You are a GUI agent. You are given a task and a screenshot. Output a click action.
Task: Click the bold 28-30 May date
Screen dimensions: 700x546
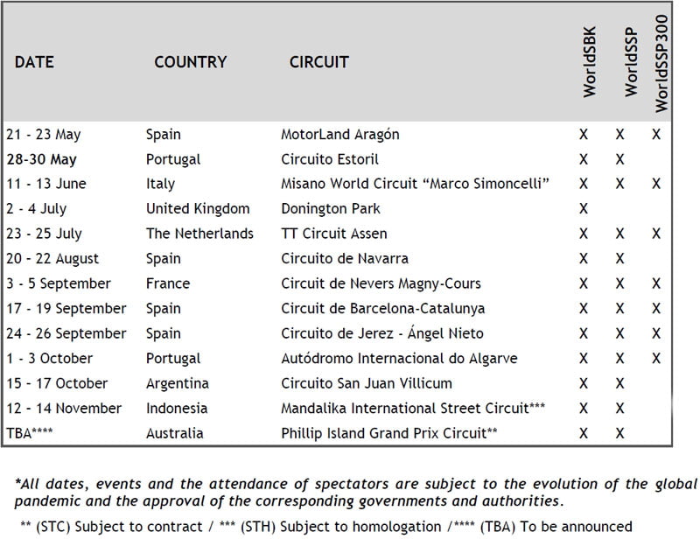tap(41, 159)
